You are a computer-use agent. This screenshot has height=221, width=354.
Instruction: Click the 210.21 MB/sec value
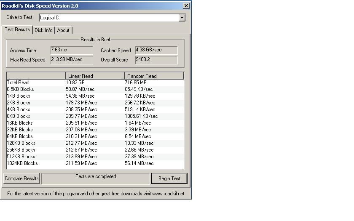[81, 137]
